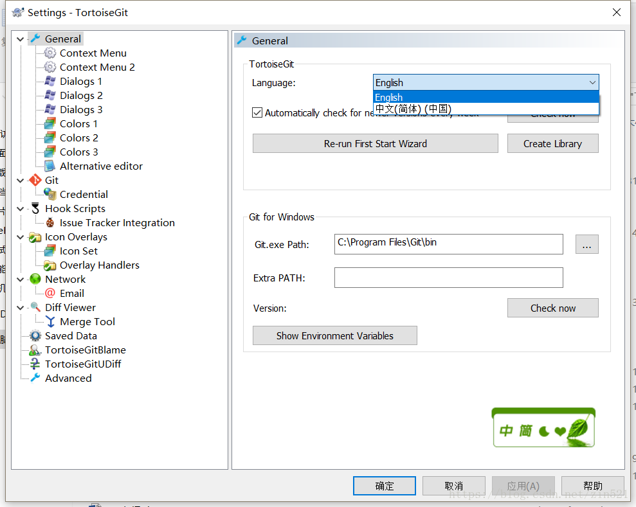Image resolution: width=636 pixels, height=507 pixels.
Task: Click the Merge Tool fork icon
Action: (50, 322)
